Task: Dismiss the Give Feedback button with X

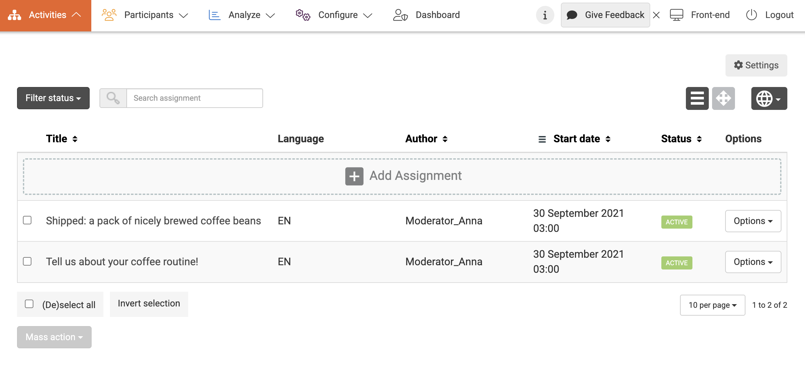Action: [x=656, y=15]
